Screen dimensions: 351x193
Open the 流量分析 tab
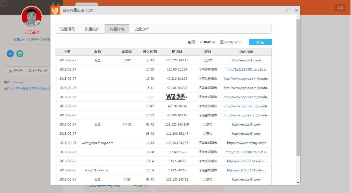142,29
